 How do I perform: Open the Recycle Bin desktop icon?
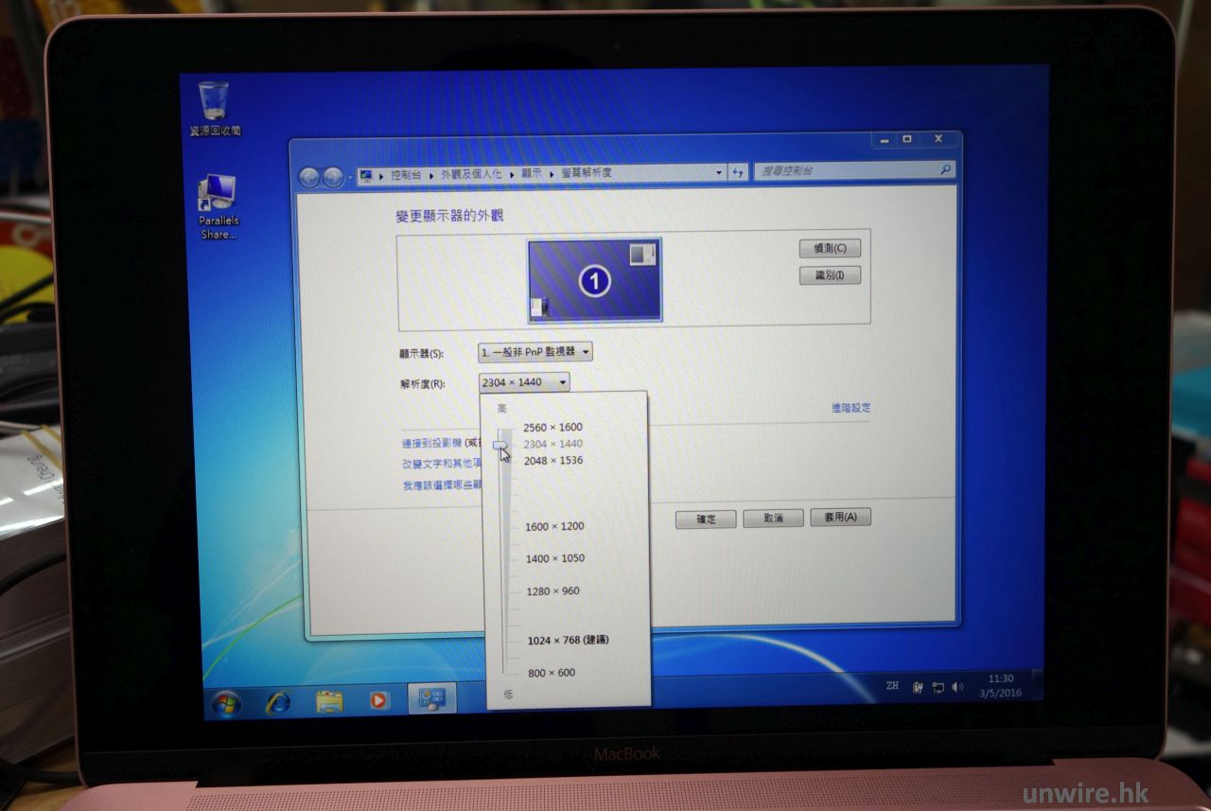point(214,100)
